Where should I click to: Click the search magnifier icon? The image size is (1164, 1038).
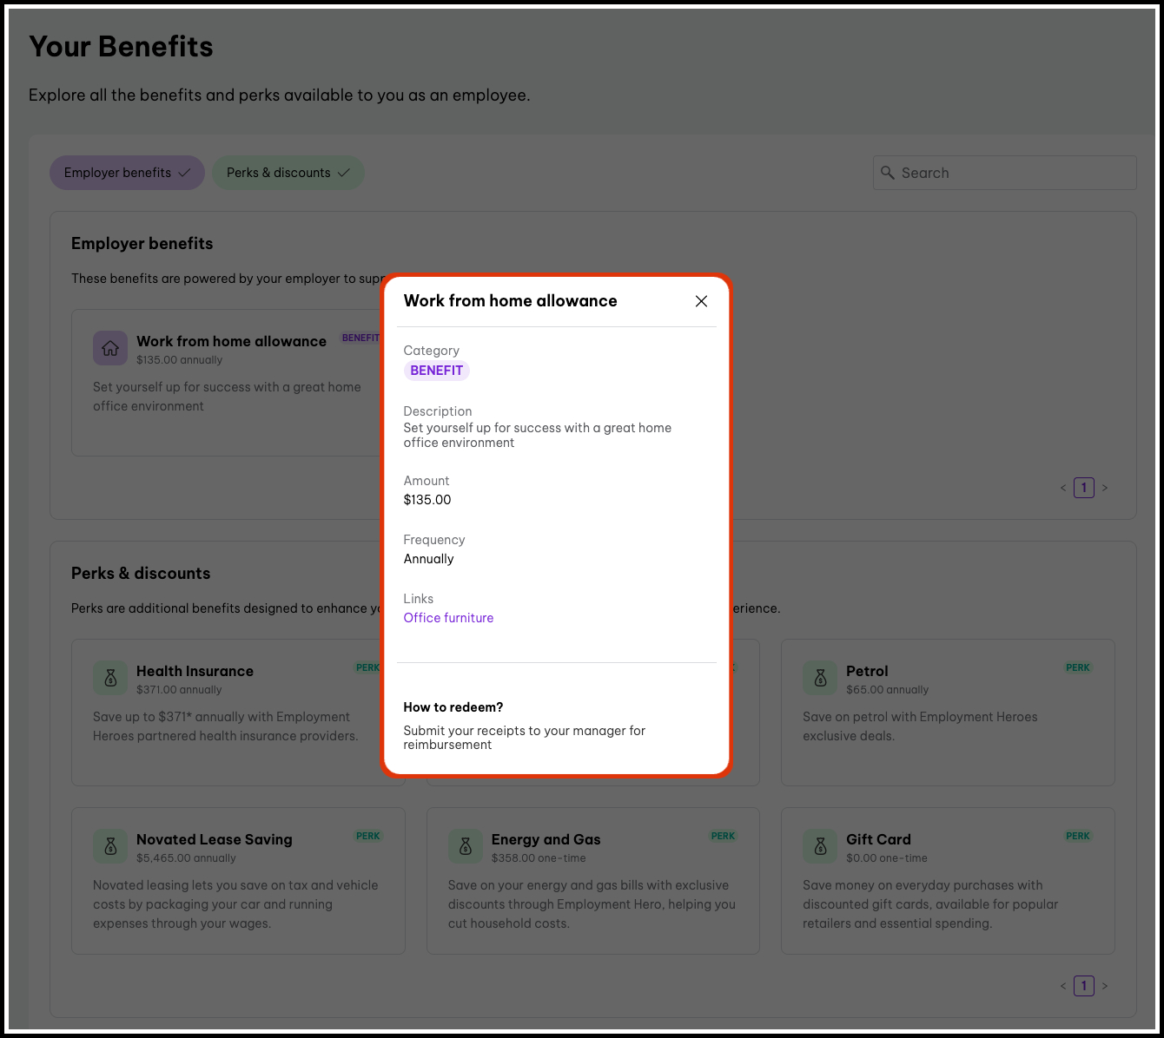[888, 173]
